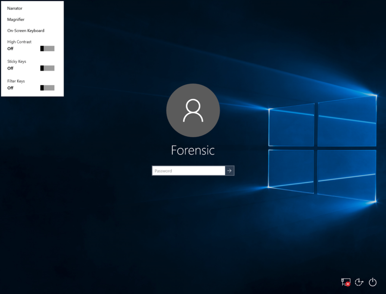Click the red X on the network icon
The width and height of the screenshot is (386, 294).
point(348,284)
